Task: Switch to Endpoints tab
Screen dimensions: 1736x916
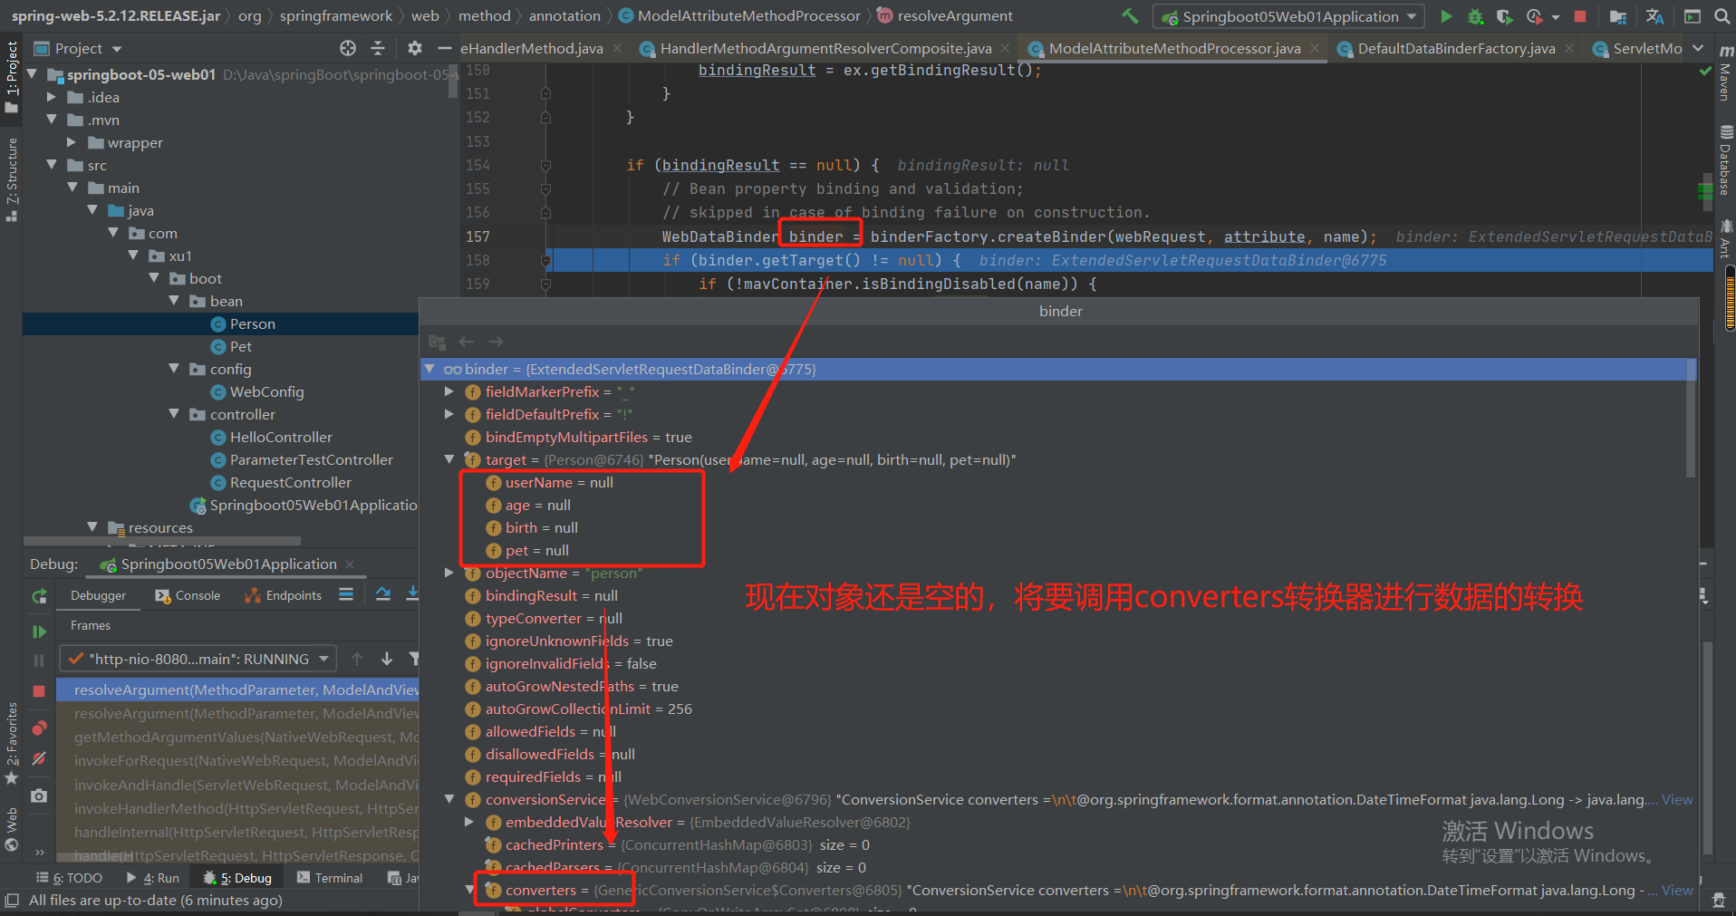Action: click(x=284, y=595)
